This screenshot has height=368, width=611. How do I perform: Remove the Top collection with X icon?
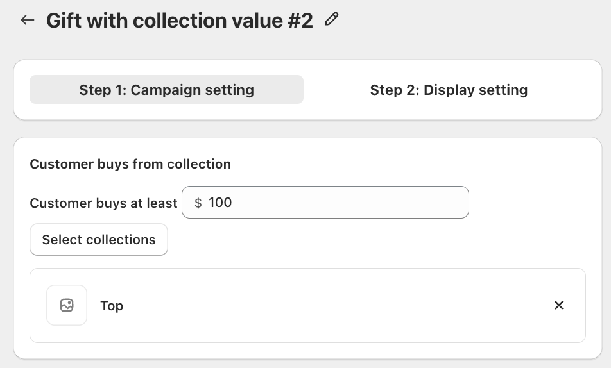[559, 305]
